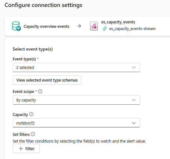Open the Event scope dropdown chevron
The image size is (170, 159).
pyautogui.click(x=134, y=100)
